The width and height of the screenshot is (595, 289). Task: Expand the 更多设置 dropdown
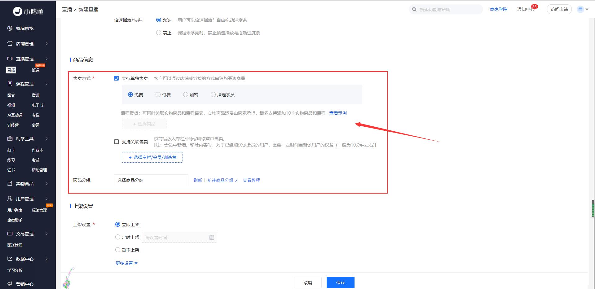tap(126, 263)
